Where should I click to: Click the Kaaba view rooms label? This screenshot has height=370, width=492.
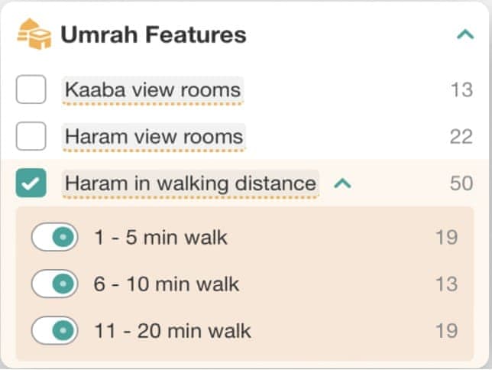153,90
